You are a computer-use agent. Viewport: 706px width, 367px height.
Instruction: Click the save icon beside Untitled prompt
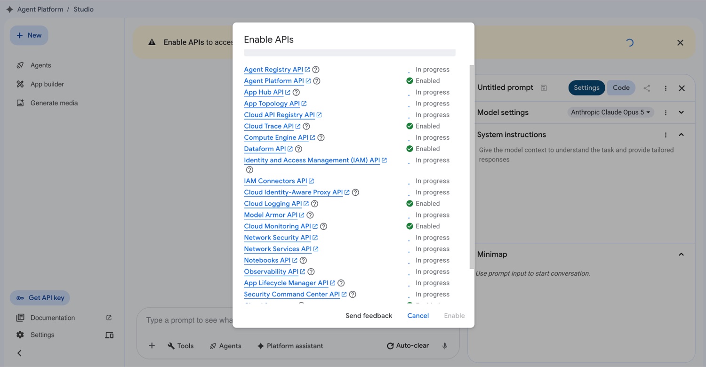544,88
